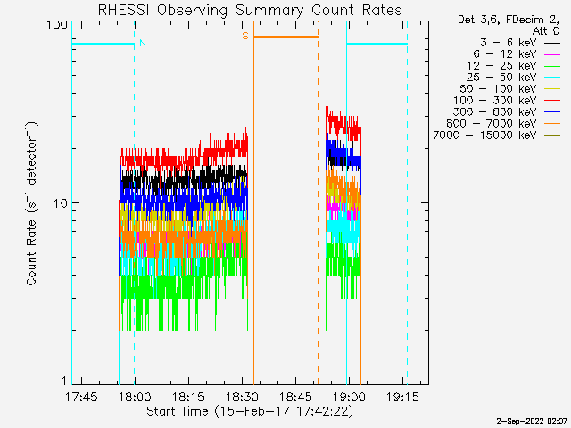
Task: Click the "100" y-axis tick label
Action: pyautogui.click(x=57, y=25)
